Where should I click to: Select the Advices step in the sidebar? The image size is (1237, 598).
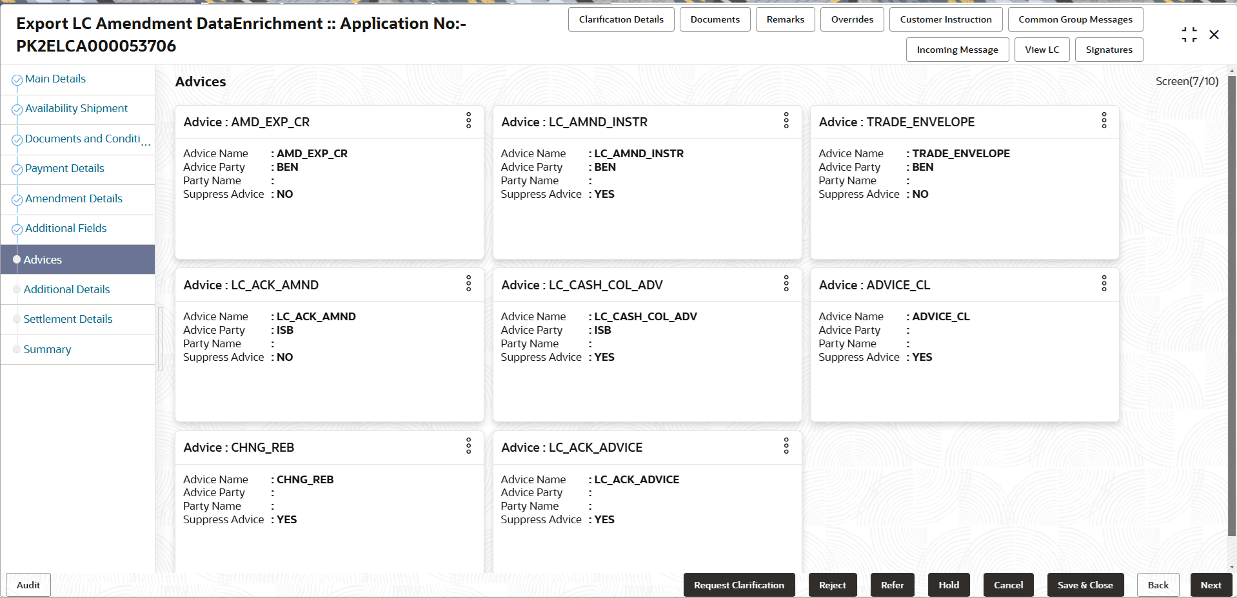(77, 260)
